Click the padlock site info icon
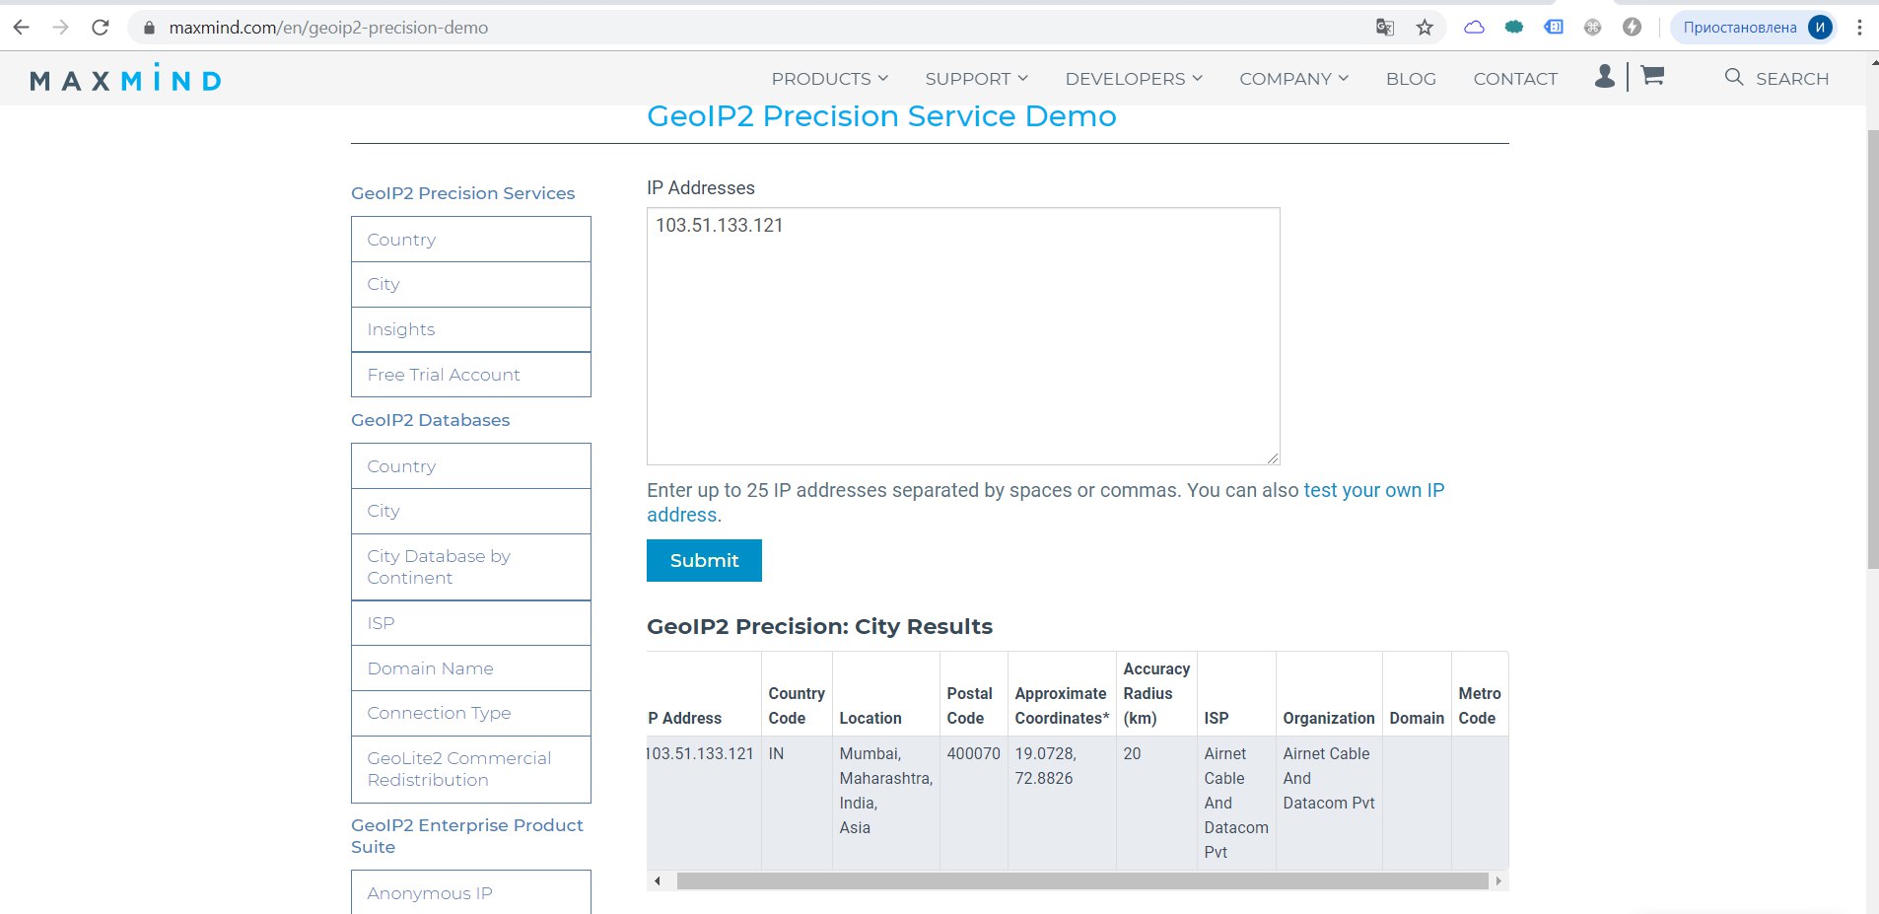This screenshot has height=914, width=1879. click(x=149, y=28)
